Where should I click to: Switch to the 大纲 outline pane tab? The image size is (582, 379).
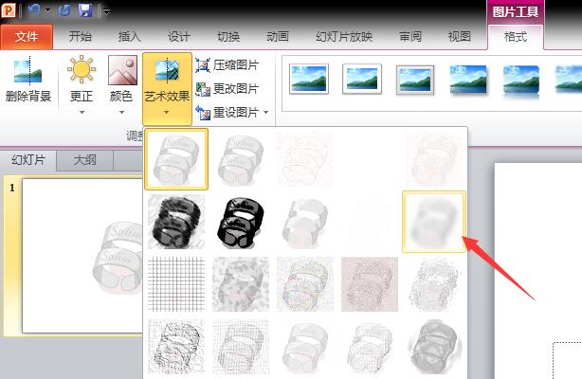tap(85, 160)
